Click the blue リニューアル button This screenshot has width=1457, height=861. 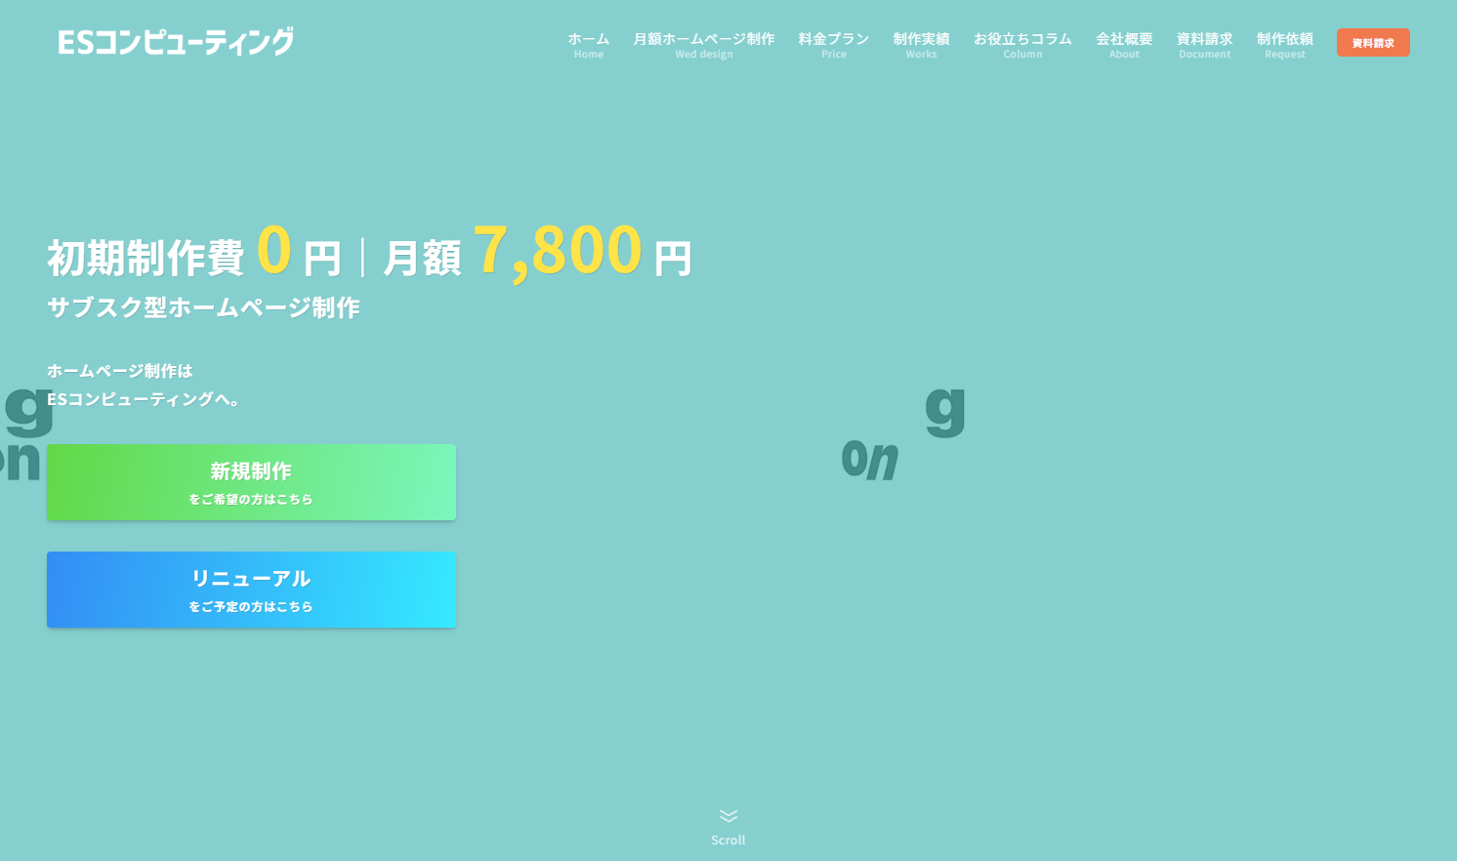(251, 589)
